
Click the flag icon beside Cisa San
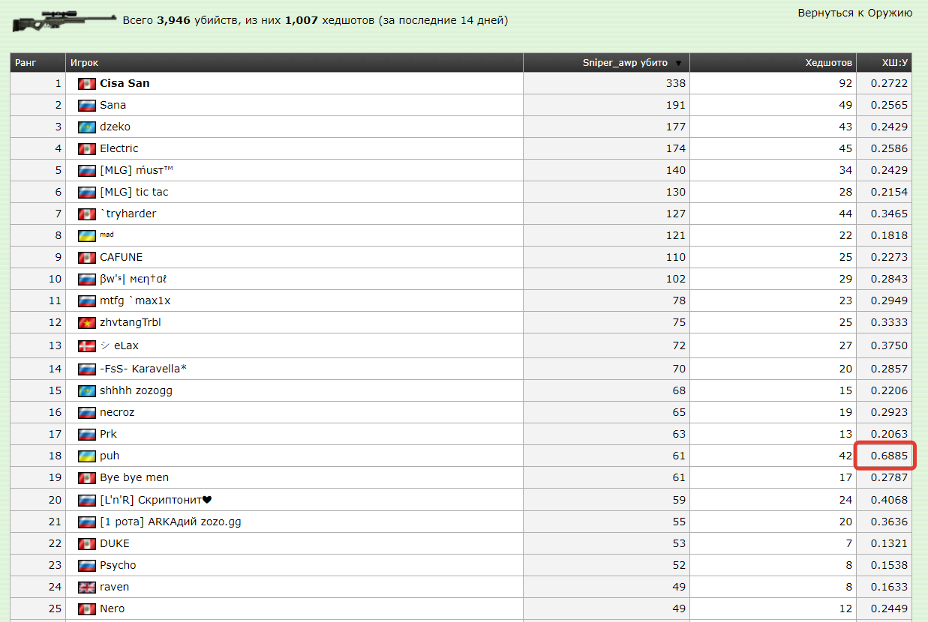[x=87, y=84]
